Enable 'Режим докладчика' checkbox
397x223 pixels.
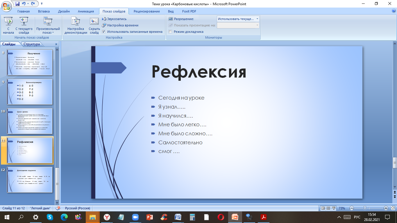170,32
